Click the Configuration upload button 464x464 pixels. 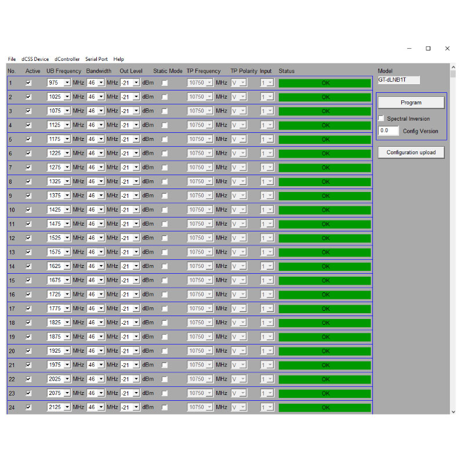pyautogui.click(x=411, y=153)
